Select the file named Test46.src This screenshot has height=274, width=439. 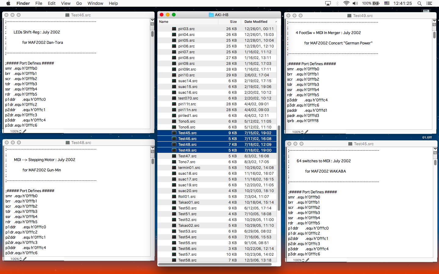pyautogui.click(x=217, y=139)
